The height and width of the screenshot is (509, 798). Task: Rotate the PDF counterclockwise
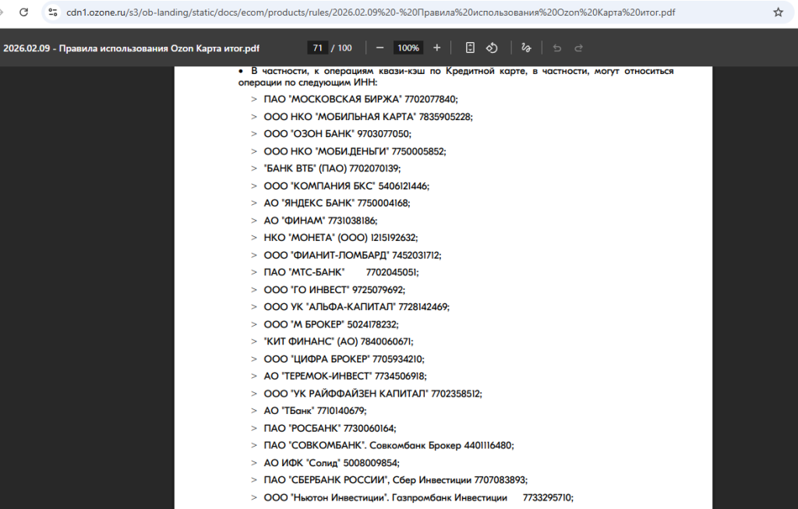[492, 48]
